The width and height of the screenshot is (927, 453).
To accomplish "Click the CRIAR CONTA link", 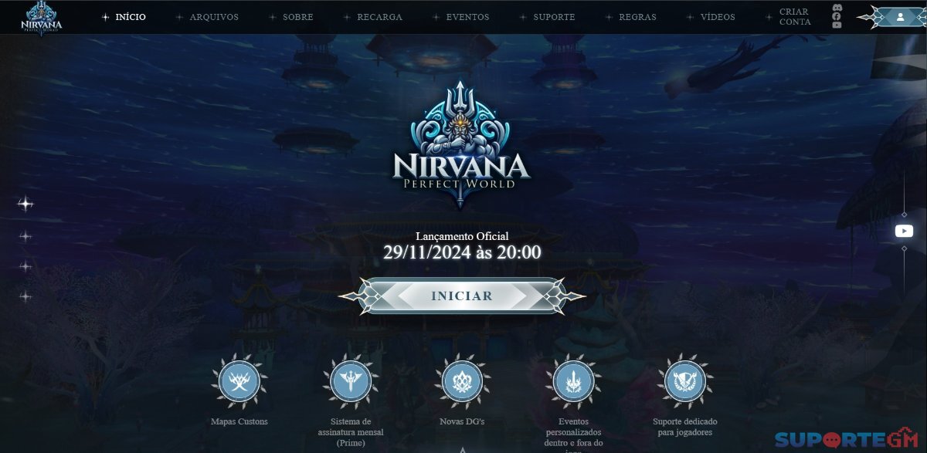I will click(x=795, y=17).
